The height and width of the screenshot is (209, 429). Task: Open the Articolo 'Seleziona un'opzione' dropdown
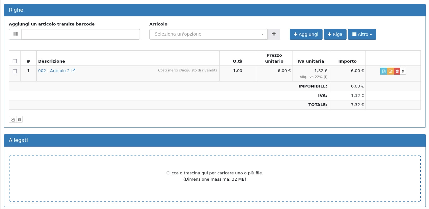pos(208,34)
